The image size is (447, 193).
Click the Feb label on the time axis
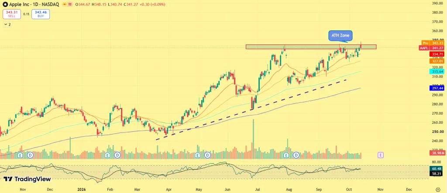tap(110, 190)
